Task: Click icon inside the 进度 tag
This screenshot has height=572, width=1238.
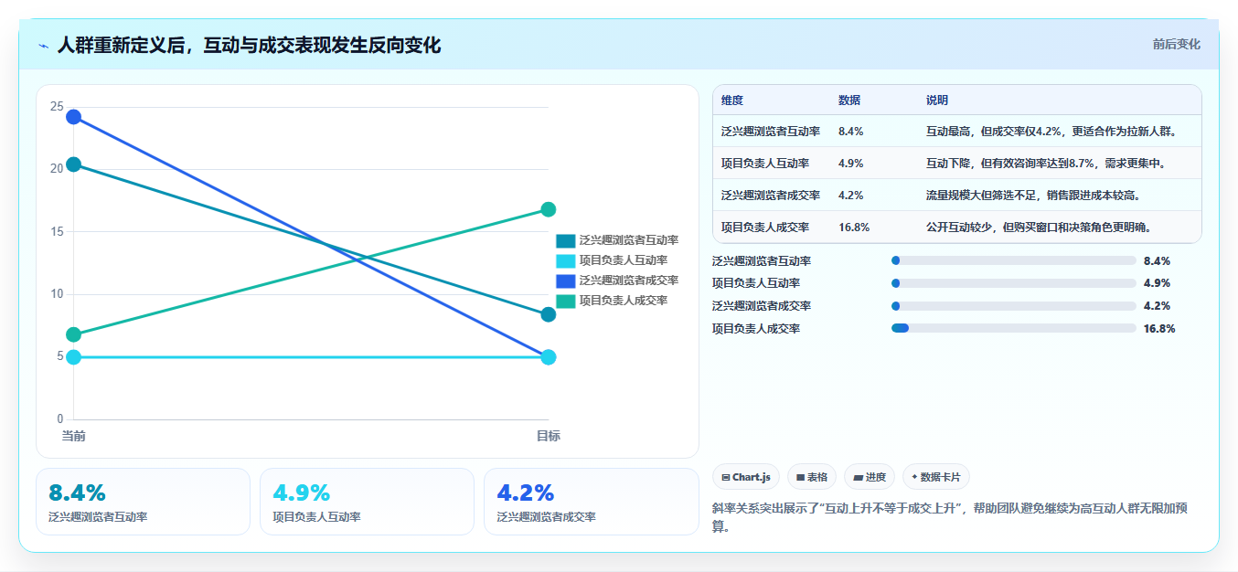Action: (858, 477)
